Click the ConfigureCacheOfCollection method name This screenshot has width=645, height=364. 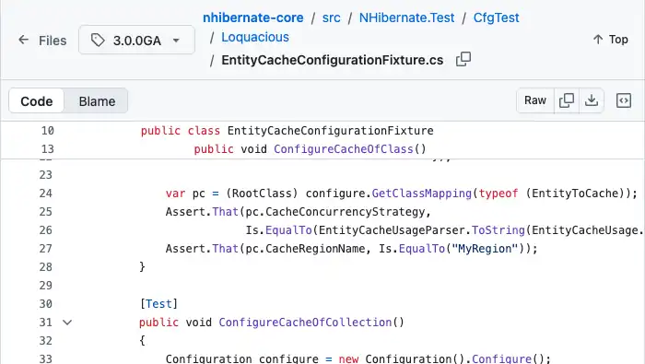pyautogui.click(x=305, y=323)
